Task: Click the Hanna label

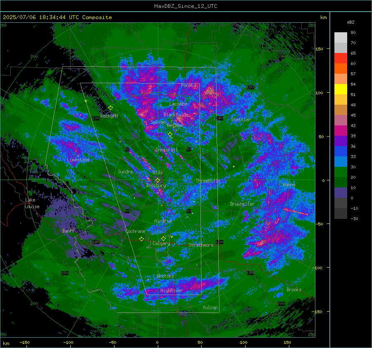Action: coord(289,184)
